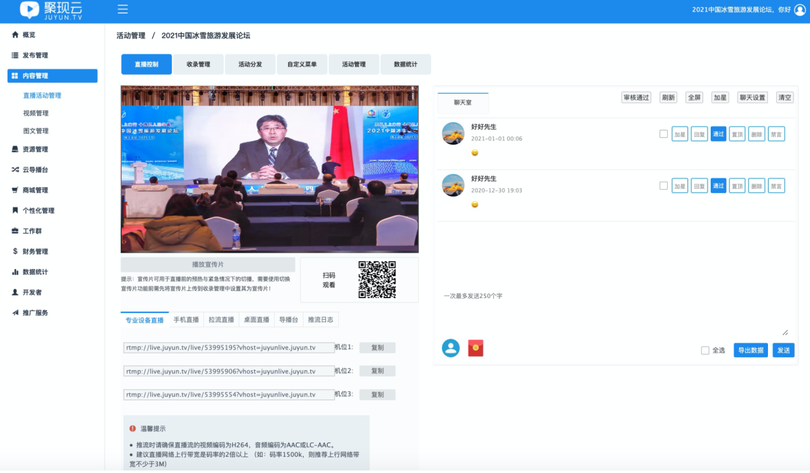Click the blue user avatar icon below chat input
Screen dimensions: 810x473
click(451, 348)
